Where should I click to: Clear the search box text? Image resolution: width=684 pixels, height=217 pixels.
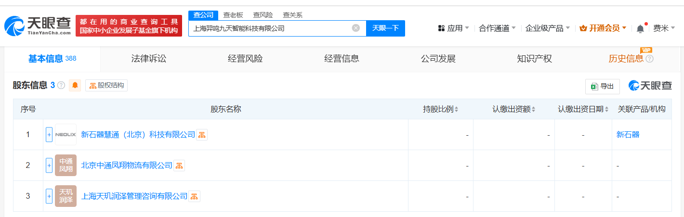(356, 28)
